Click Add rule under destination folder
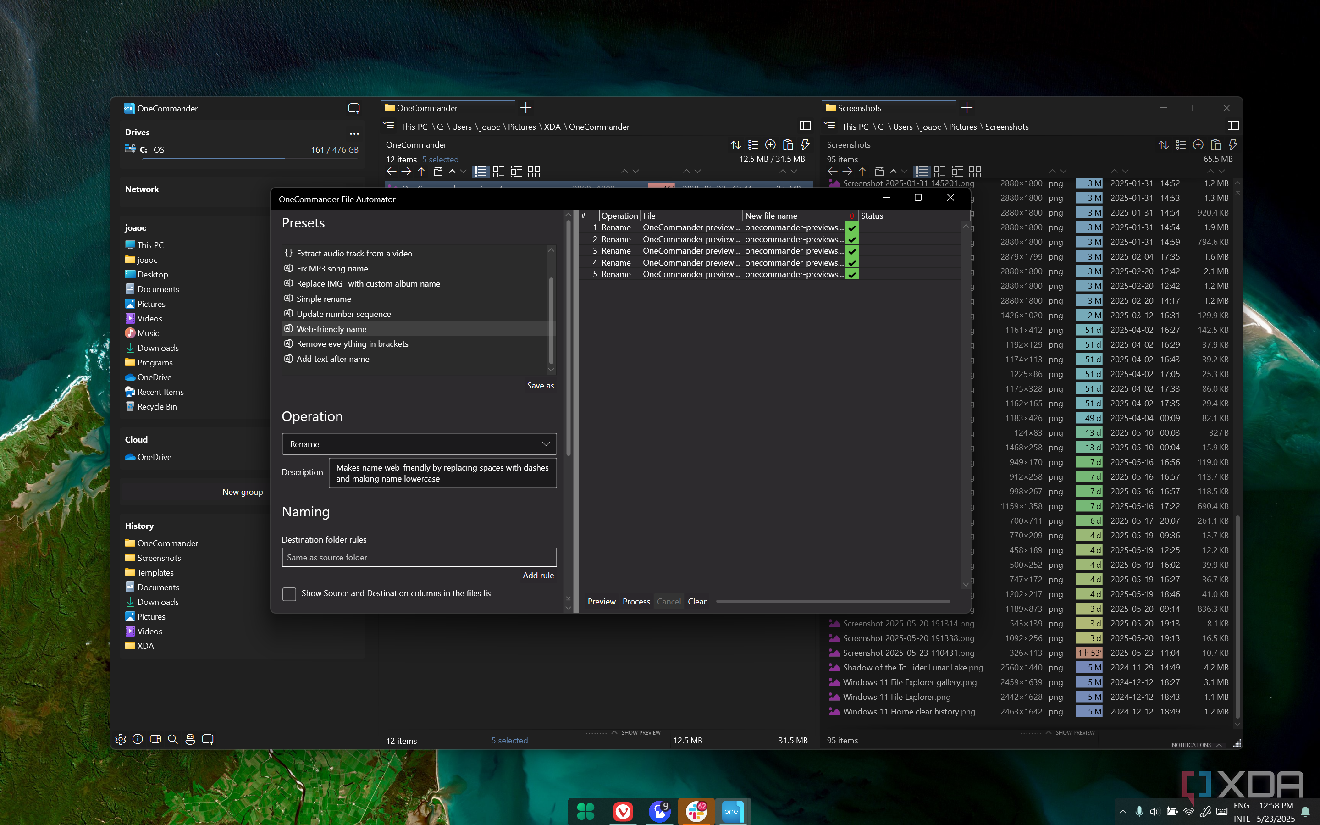The image size is (1320, 825). coord(538,575)
